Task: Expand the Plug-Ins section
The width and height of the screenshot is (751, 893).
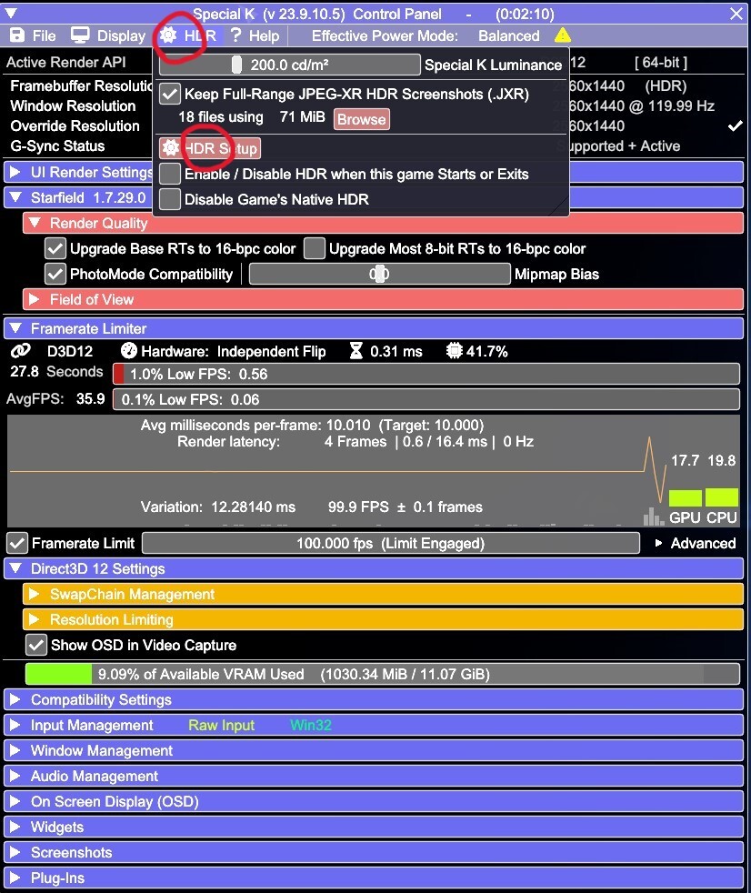Action: pos(374,878)
